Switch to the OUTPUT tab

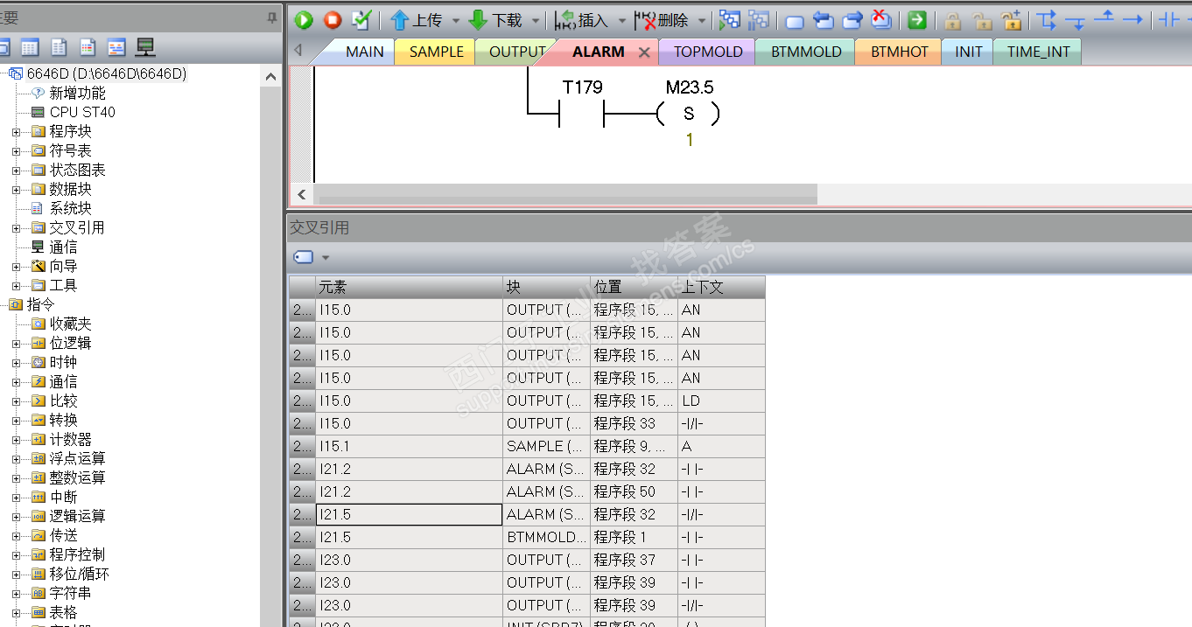click(516, 52)
